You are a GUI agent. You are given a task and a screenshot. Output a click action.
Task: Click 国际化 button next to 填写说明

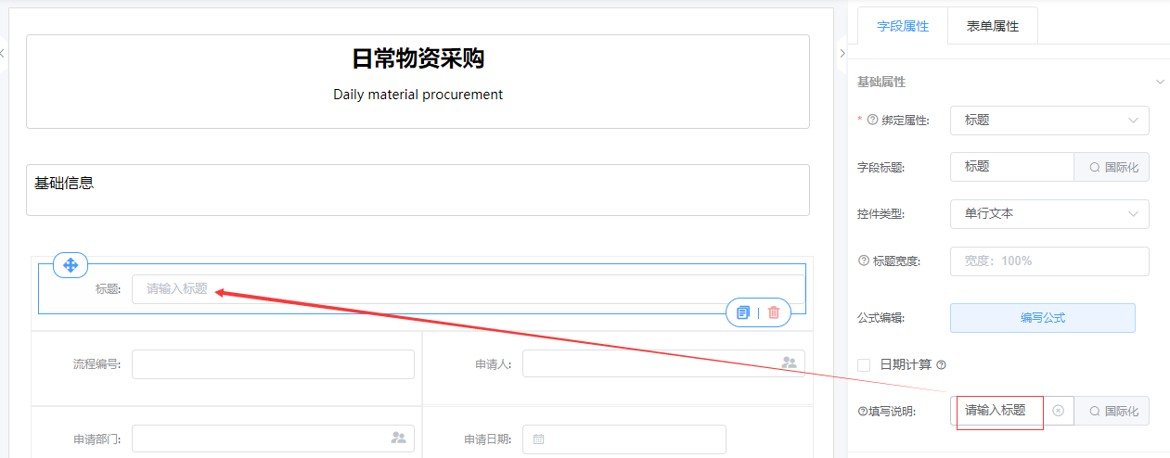pyautogui.click(x=1112, y=411)
